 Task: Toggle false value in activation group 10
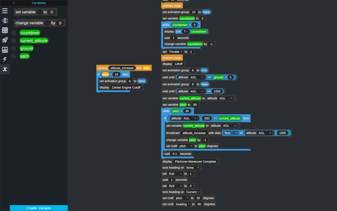(x=206, y=12)
